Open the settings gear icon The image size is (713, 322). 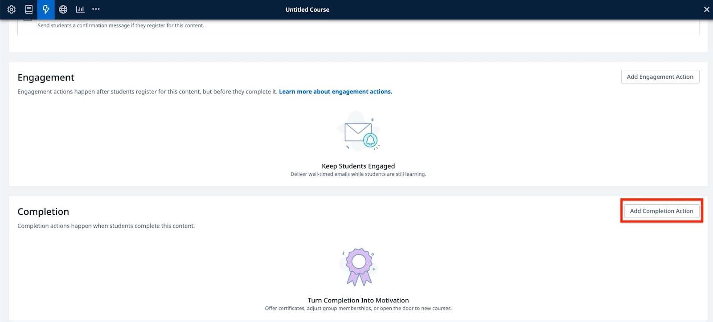[x=12, y=9]
